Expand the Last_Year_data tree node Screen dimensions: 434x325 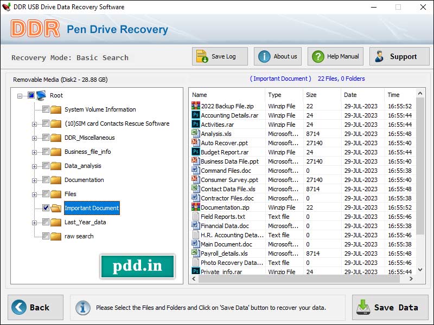35,222
